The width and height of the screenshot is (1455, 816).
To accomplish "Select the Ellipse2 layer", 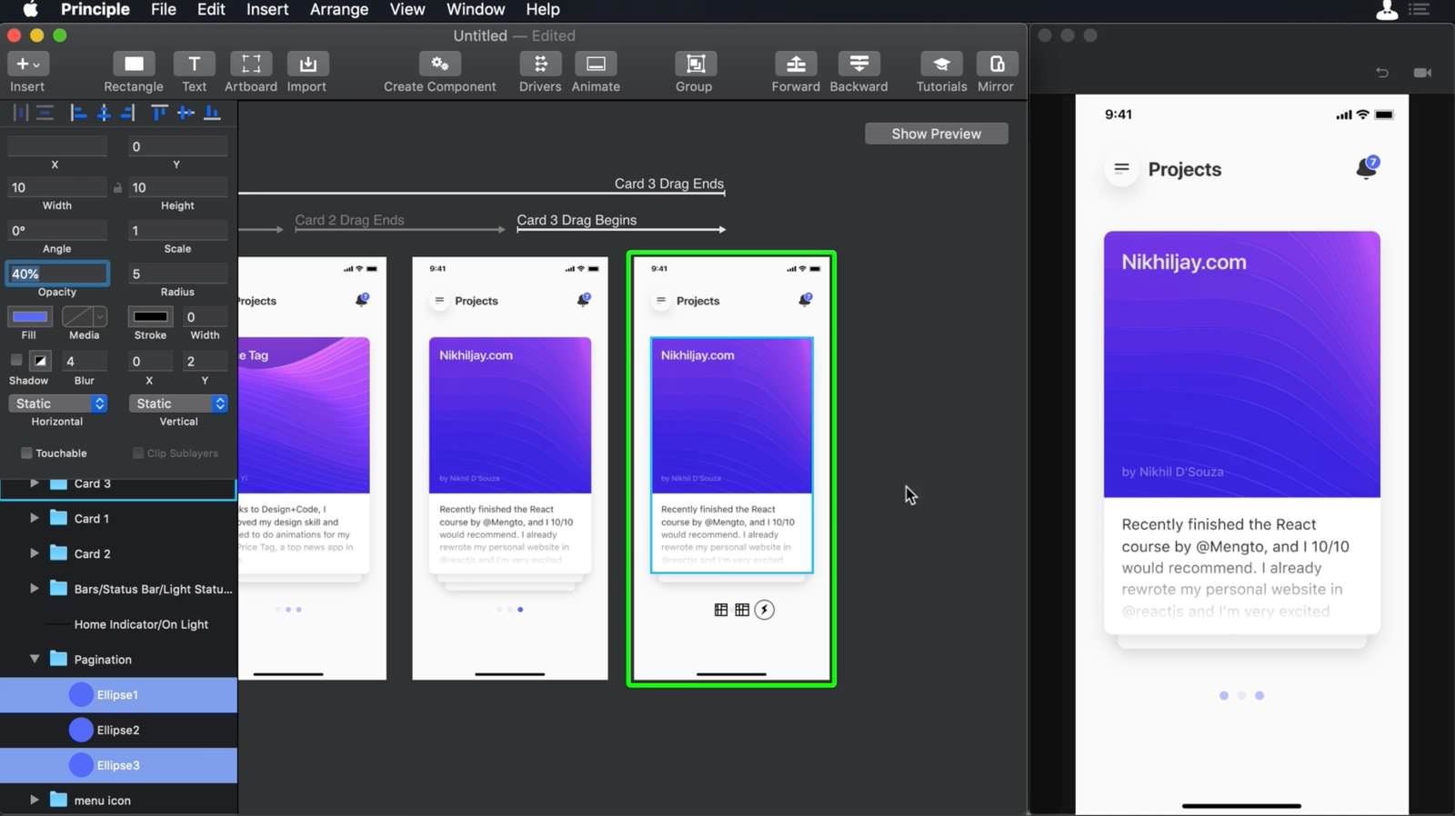I will [x=118, y=730].
